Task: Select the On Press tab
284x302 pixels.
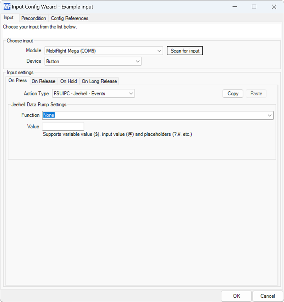Action: coord(17,81)
